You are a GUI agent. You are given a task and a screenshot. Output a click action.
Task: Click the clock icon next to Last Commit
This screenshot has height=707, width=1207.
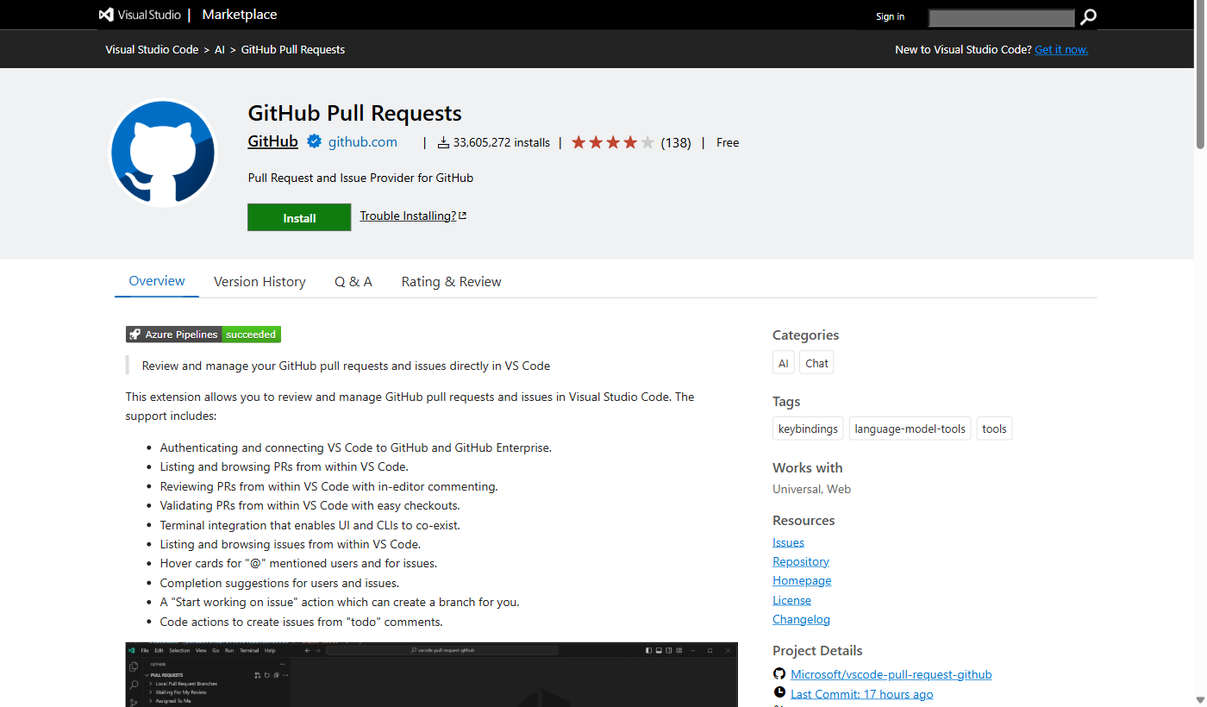point(779,692)
